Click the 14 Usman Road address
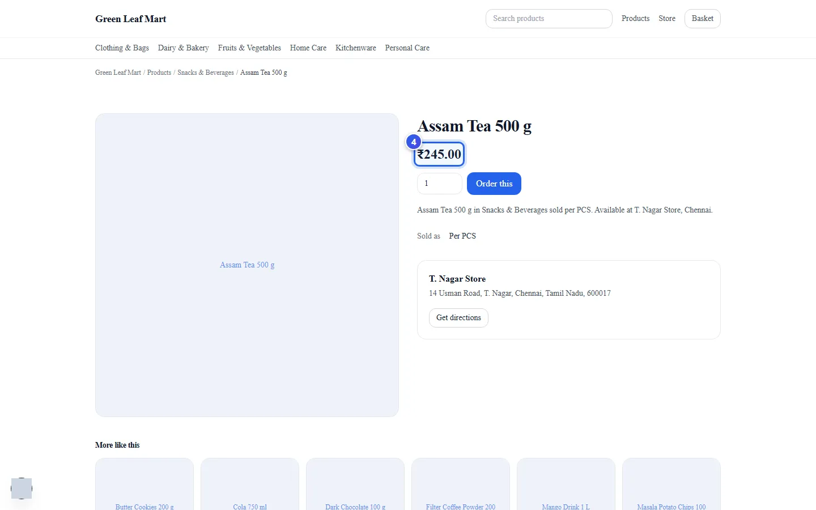The height and width of the screenshot is (510, 816). point(520,294)
